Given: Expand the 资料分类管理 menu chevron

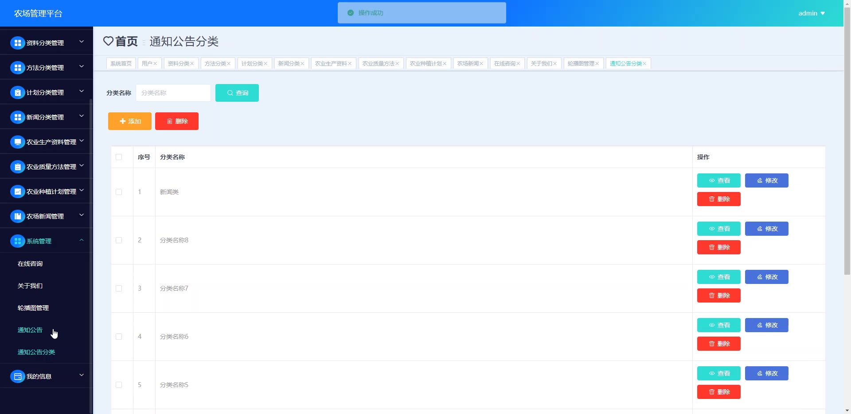Looking at the screenshot, I should click(x=82, y=42).
